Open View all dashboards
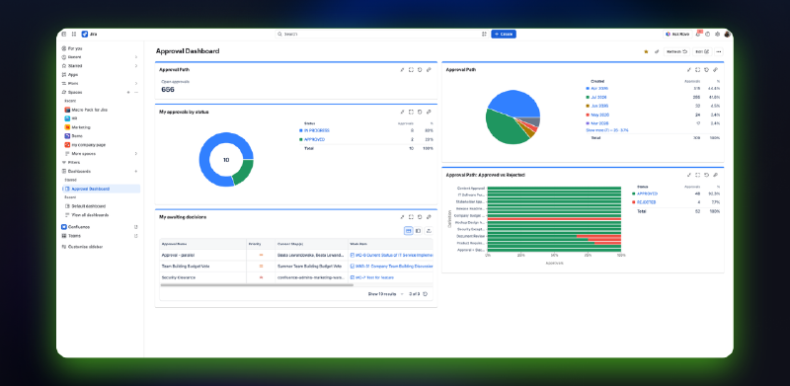Screen dimensions: 790x386 [90, 215]
